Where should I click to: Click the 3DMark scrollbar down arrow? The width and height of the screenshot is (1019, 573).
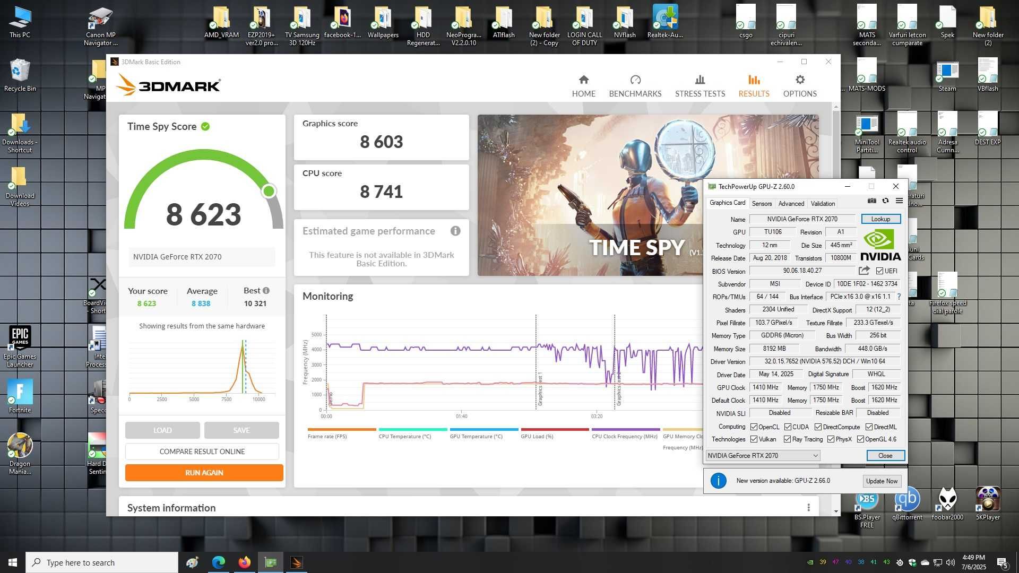836,511
